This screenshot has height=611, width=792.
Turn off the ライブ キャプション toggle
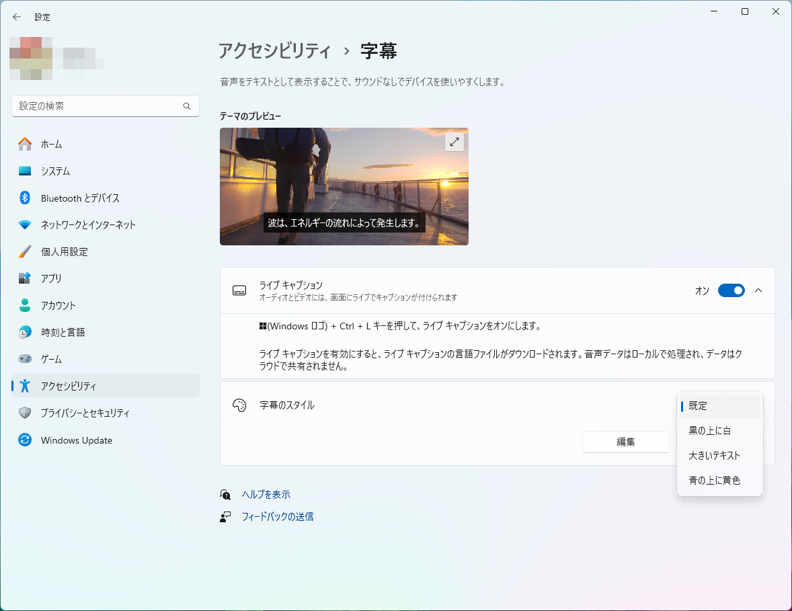731,290
